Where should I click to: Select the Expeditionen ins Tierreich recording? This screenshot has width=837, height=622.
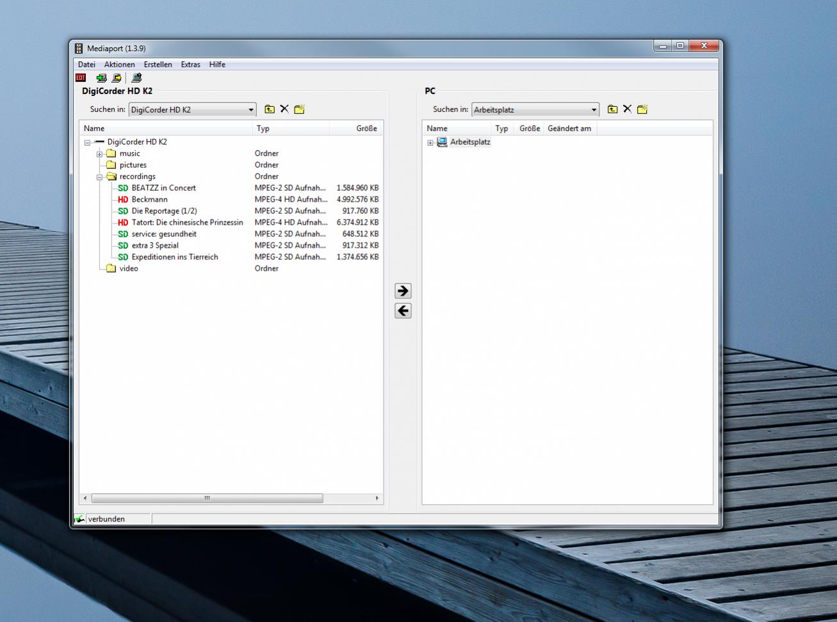tap(175, 257)
